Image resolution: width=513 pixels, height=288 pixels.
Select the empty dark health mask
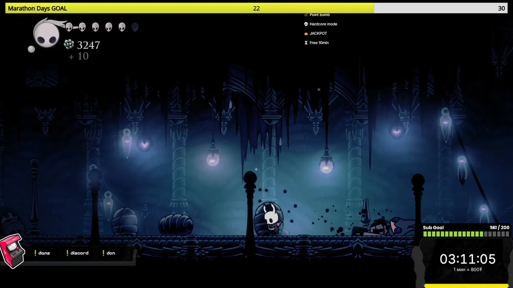tap(135, 27)
